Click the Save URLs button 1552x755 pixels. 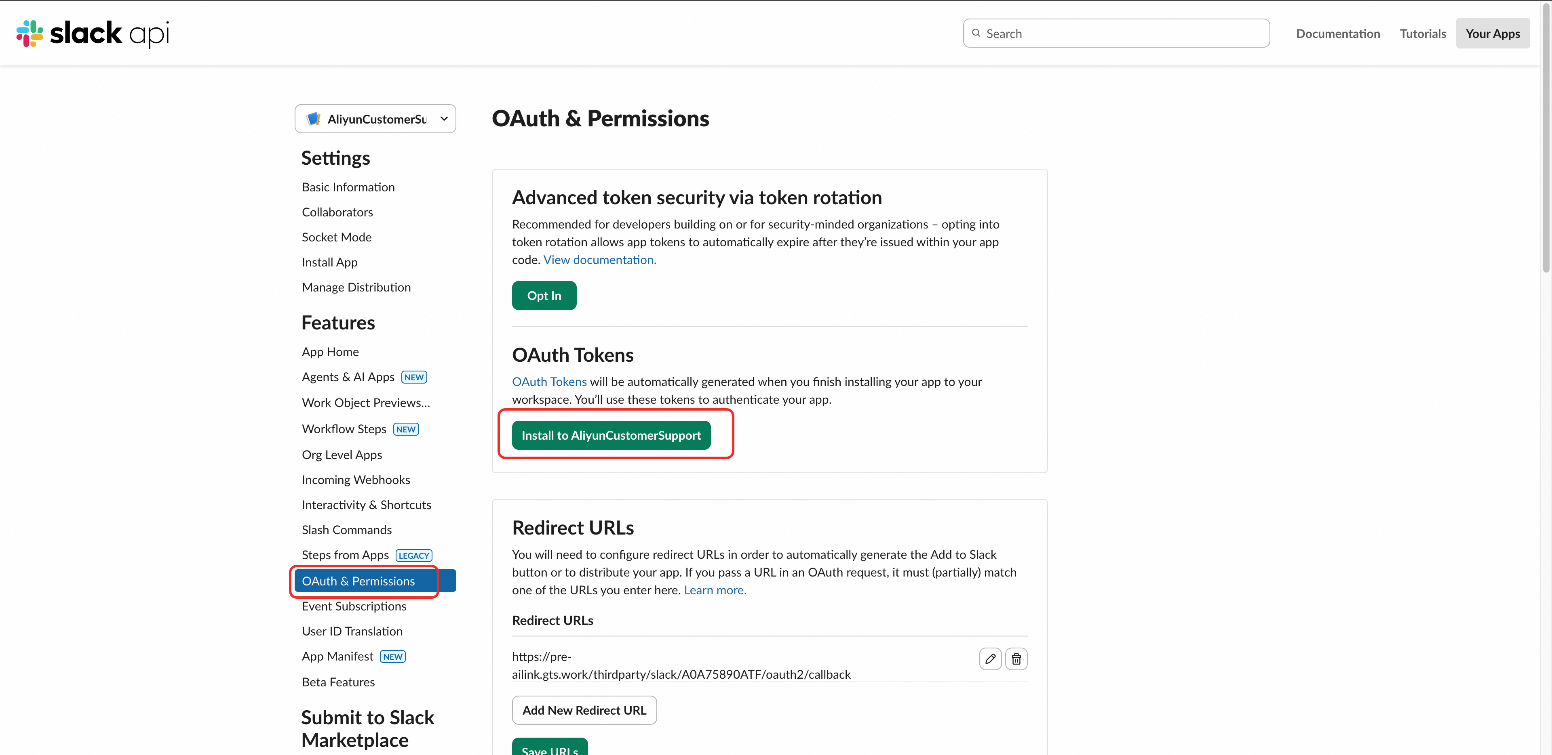(550, 747)
